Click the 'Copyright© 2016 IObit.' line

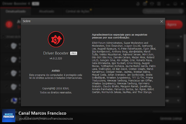pyautogui.click(x=56, y=89)
